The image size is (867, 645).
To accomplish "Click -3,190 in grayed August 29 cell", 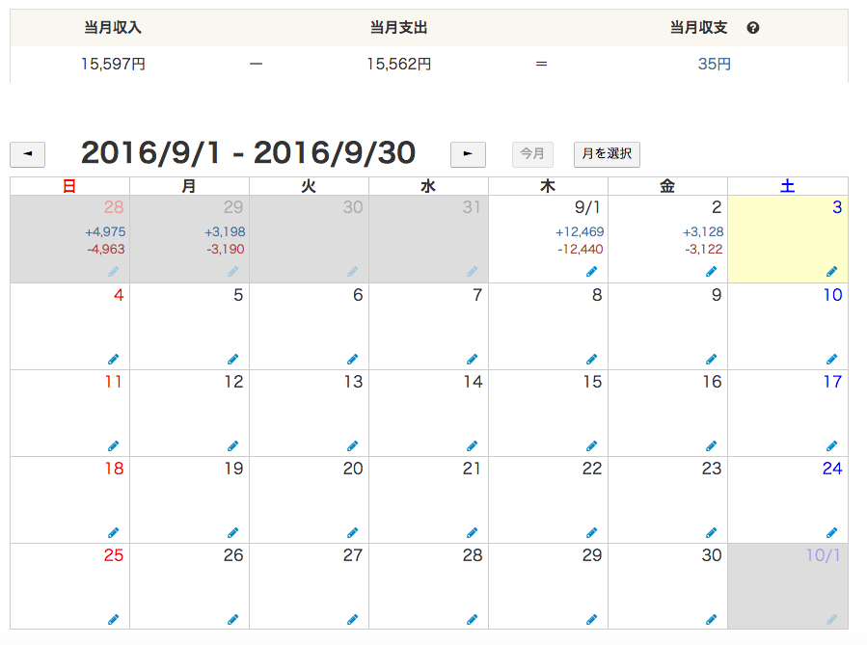I will 225,250.
